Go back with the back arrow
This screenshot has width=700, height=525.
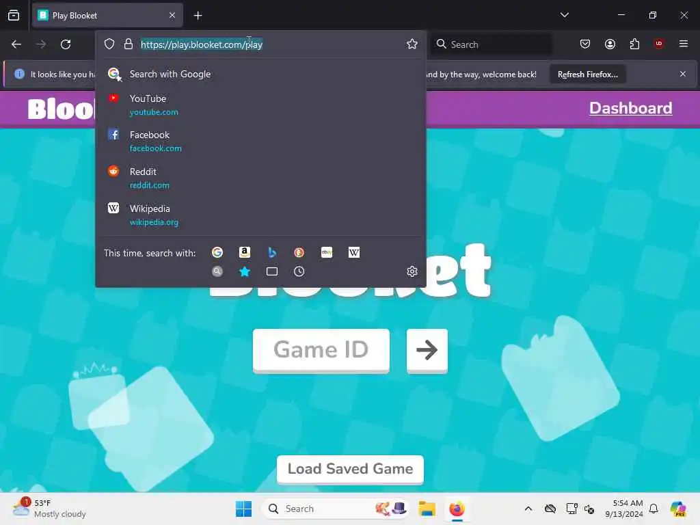(x=16, y=44)
